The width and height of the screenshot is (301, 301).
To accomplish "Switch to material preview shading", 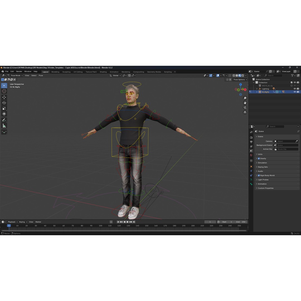I will 240,76.
